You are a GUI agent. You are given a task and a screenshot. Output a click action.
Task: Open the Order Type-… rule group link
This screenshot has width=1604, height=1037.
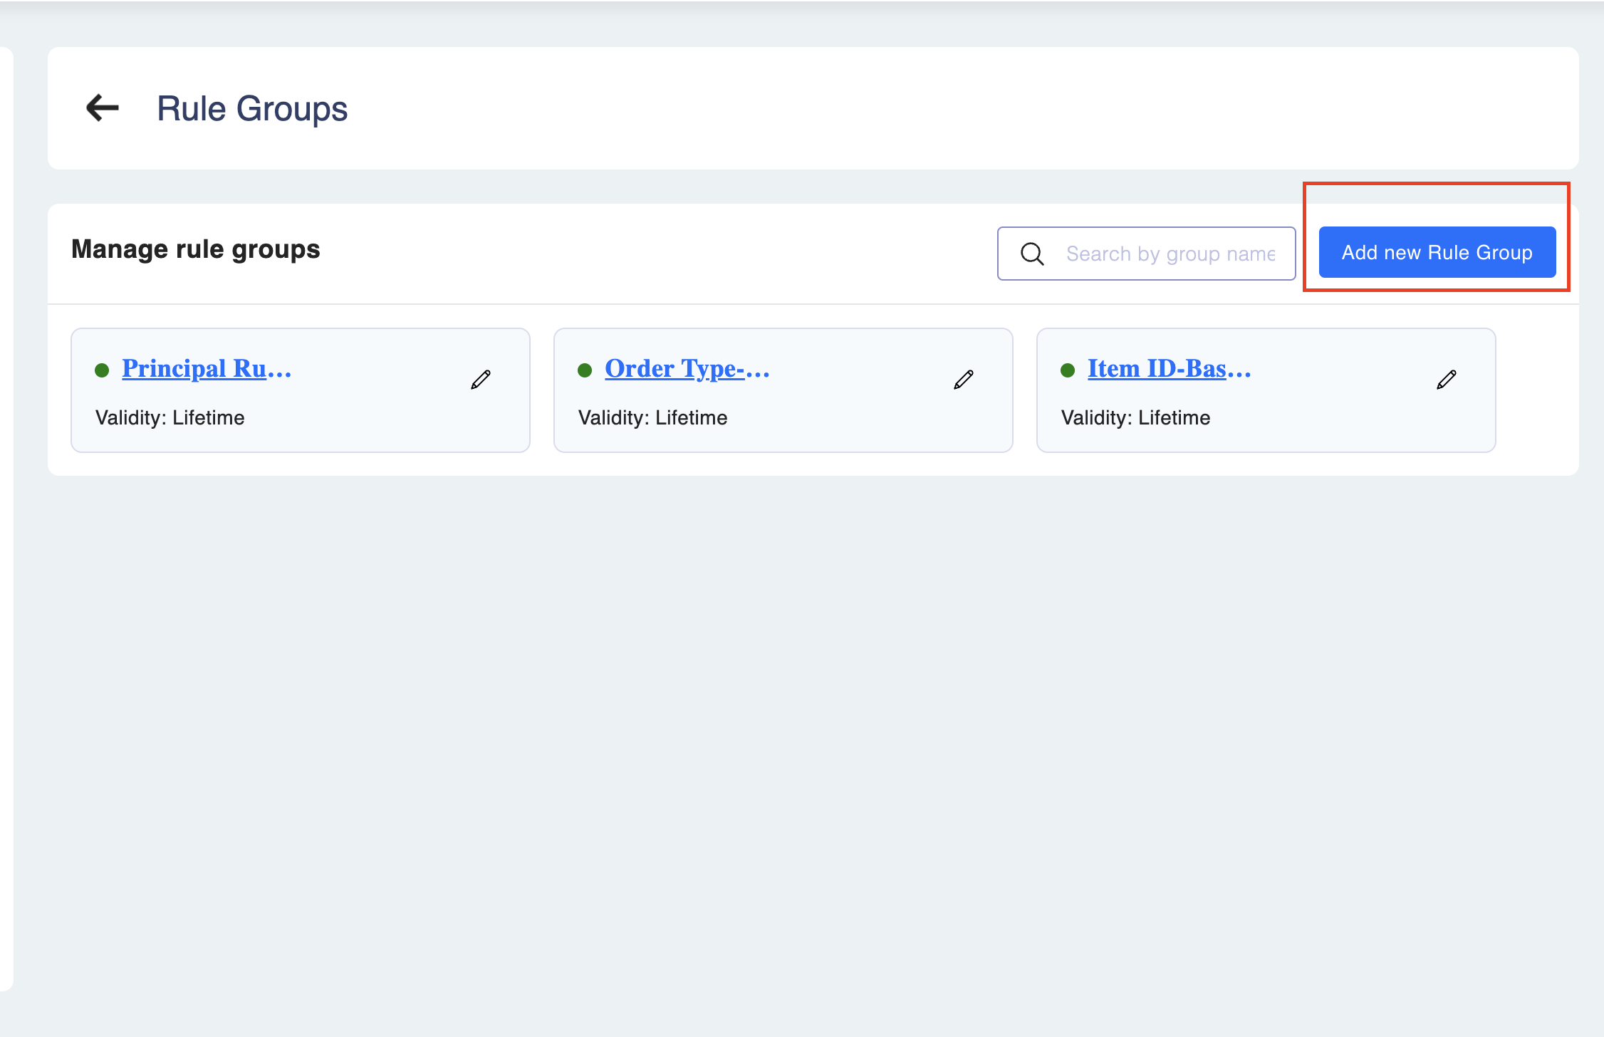pos(687,368)
